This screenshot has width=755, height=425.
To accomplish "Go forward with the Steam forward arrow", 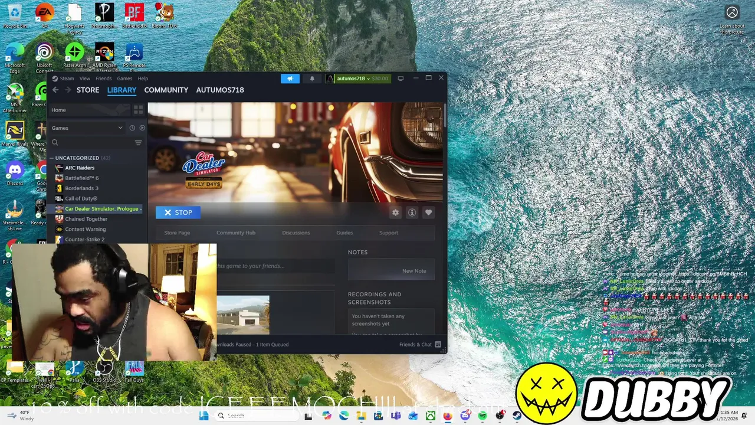I will (67, 90).
